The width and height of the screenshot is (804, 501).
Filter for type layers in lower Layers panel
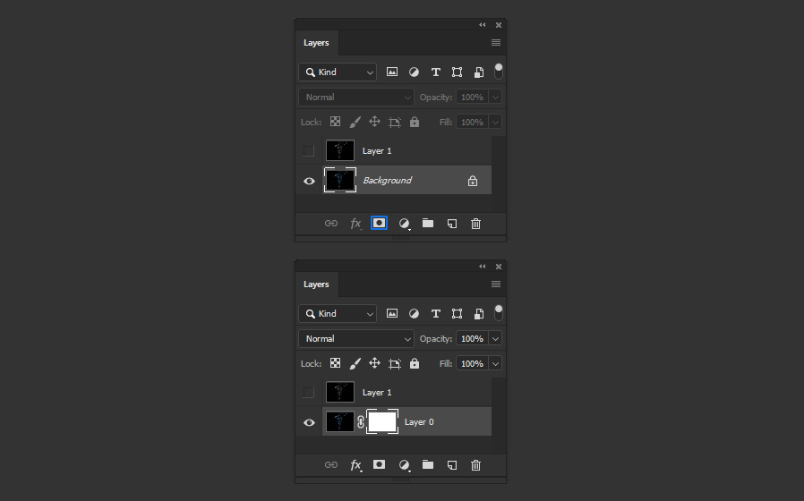pyautogui.click(x=435, y=313)
